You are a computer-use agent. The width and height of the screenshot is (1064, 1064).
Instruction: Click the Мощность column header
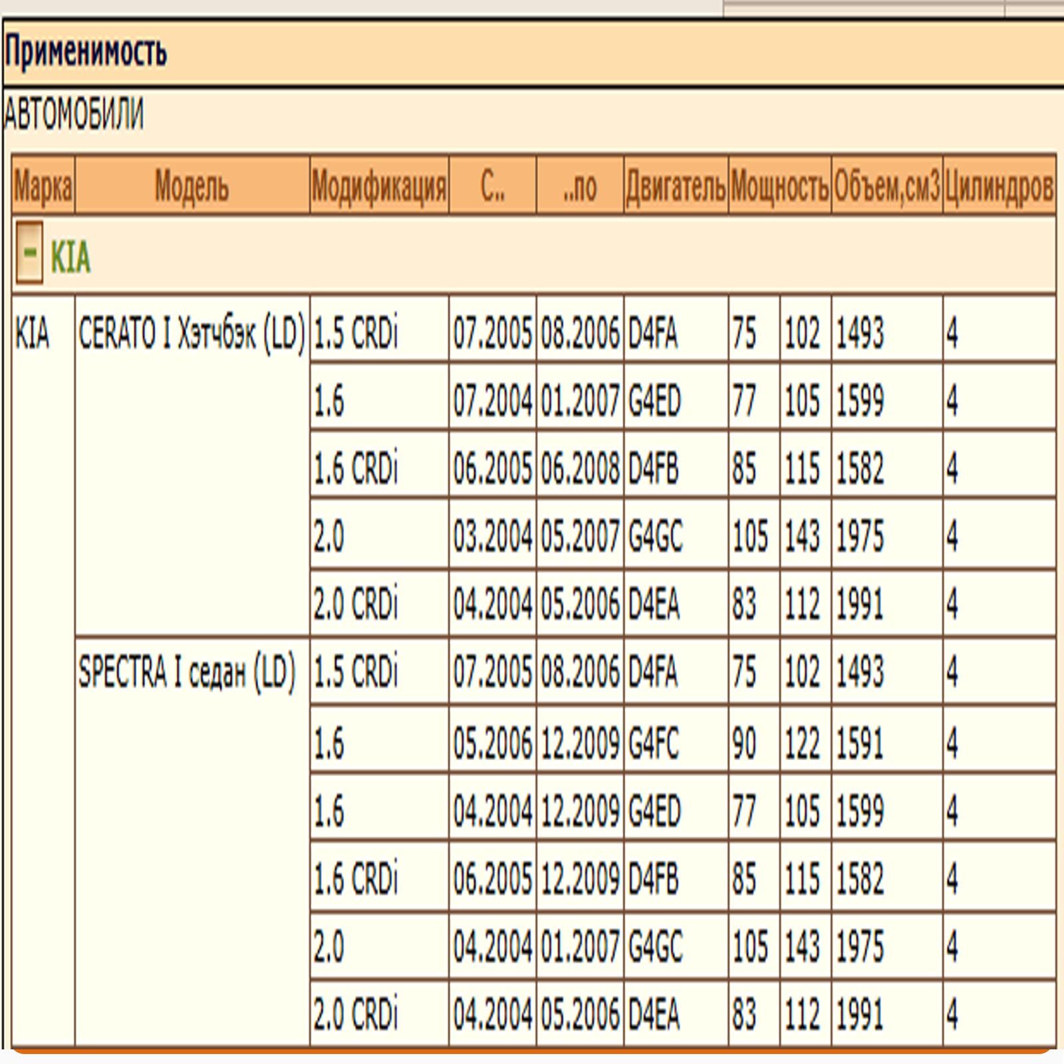click(x=779, y=186)
